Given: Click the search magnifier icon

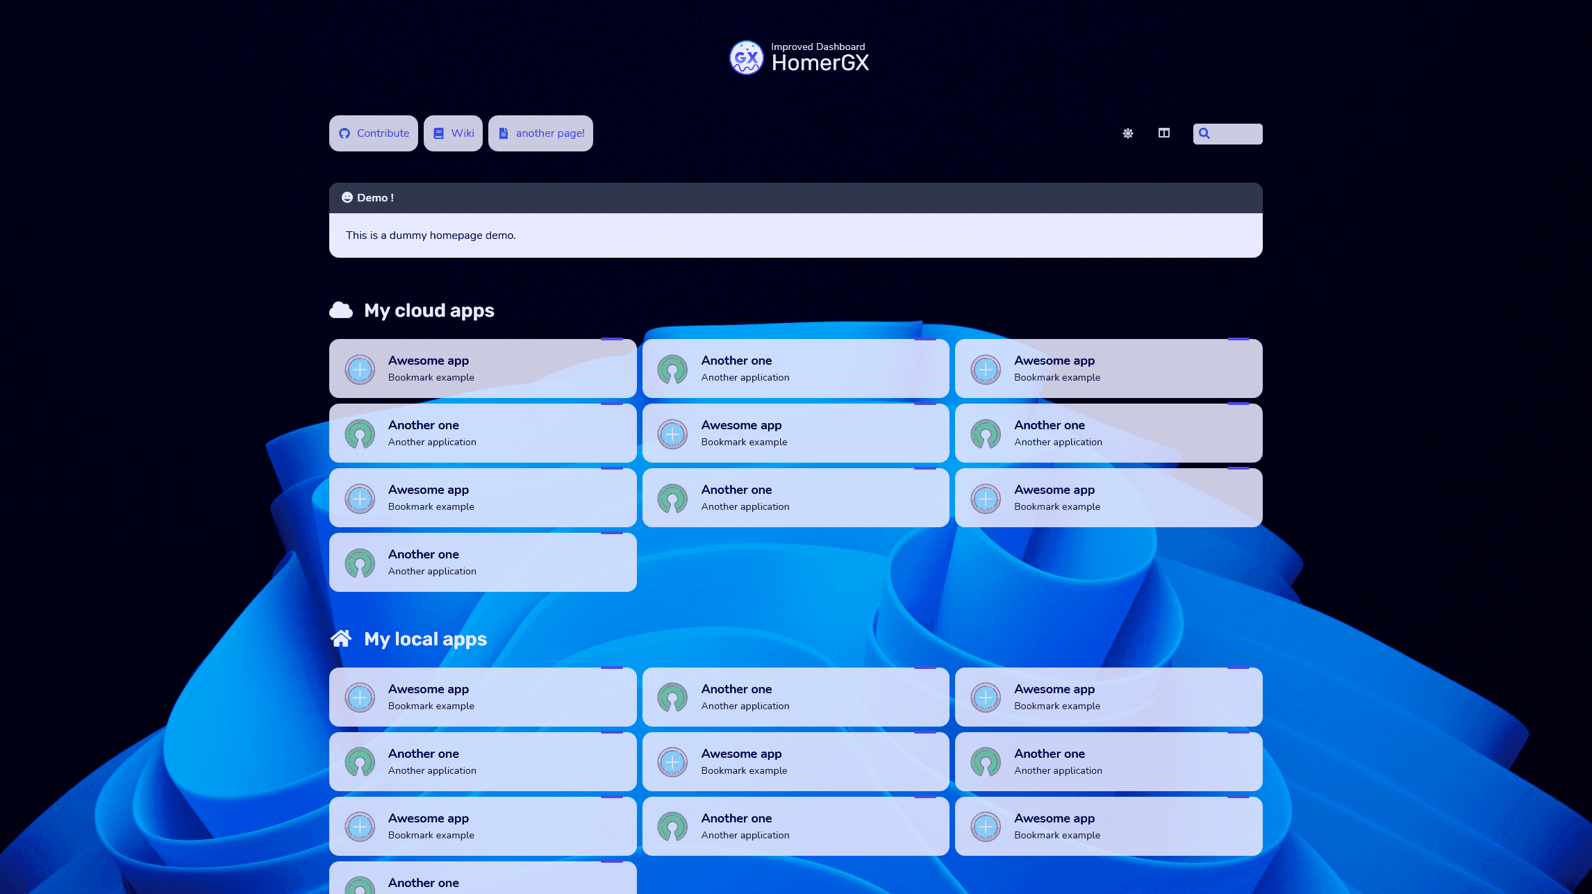Looking at the screenshot, I should coord(1204,133).
